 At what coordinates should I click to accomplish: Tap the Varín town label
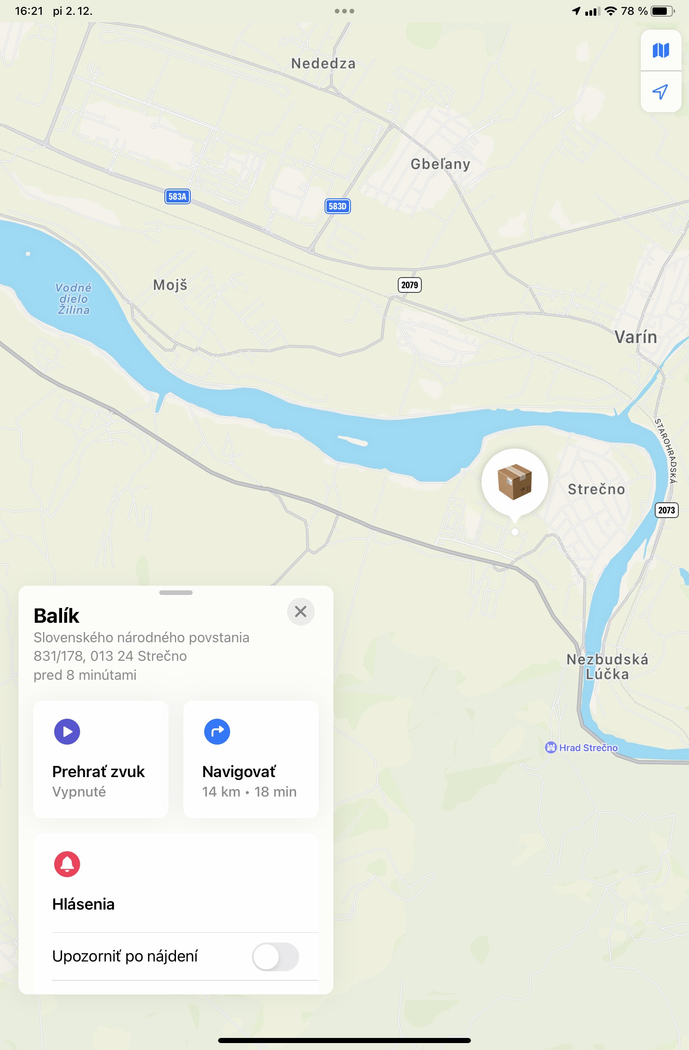coord(636,337)
